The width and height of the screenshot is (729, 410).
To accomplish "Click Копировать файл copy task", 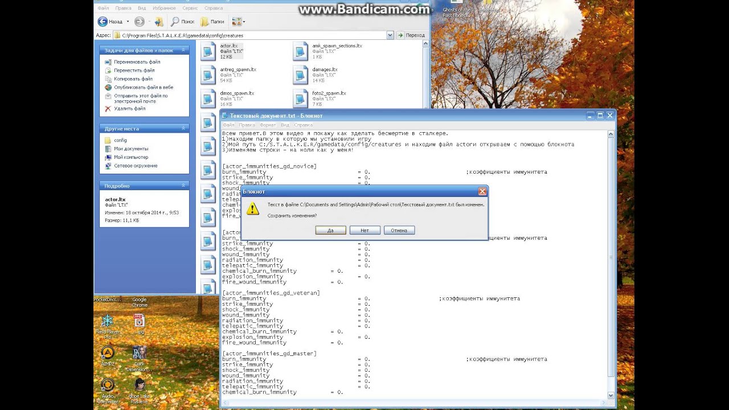I will pyautogui.click(x=133, y=79).
